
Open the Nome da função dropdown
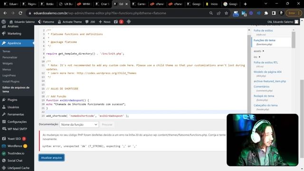[79, 124]
